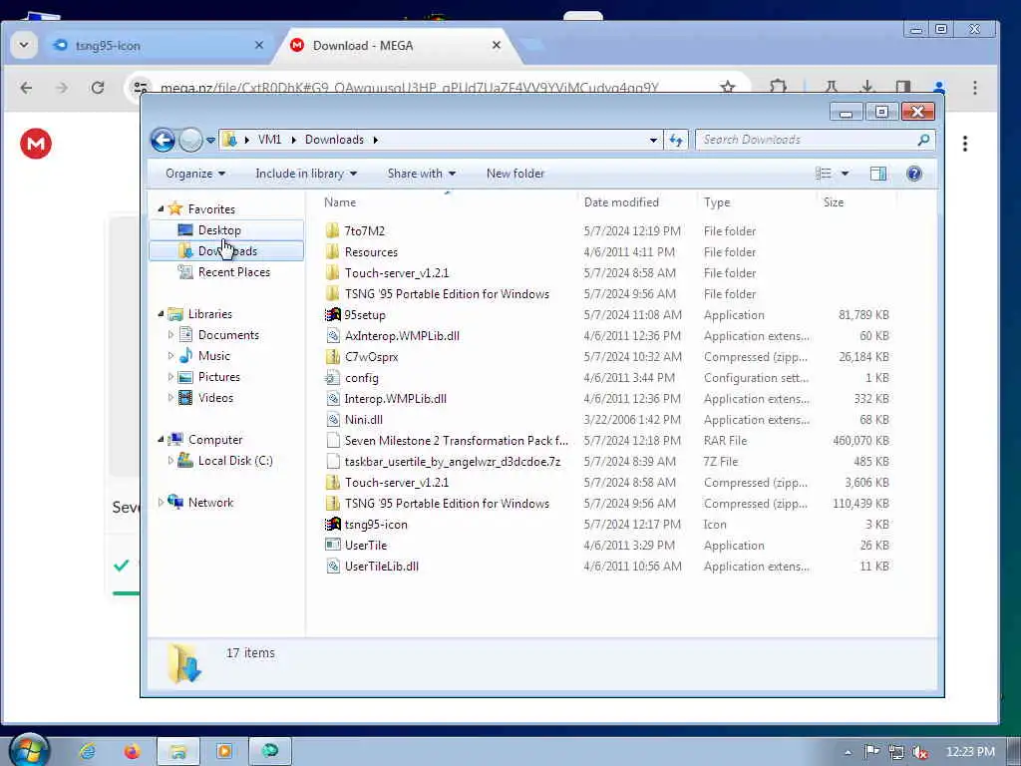Screen dimensions: 1021x766
Task: Select Downloads in Favorites
Action: point(226,250)
